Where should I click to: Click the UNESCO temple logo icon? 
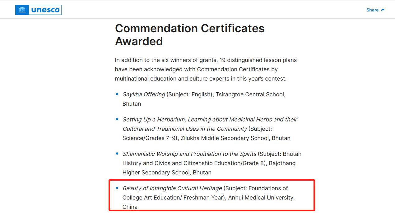point(22,10)
